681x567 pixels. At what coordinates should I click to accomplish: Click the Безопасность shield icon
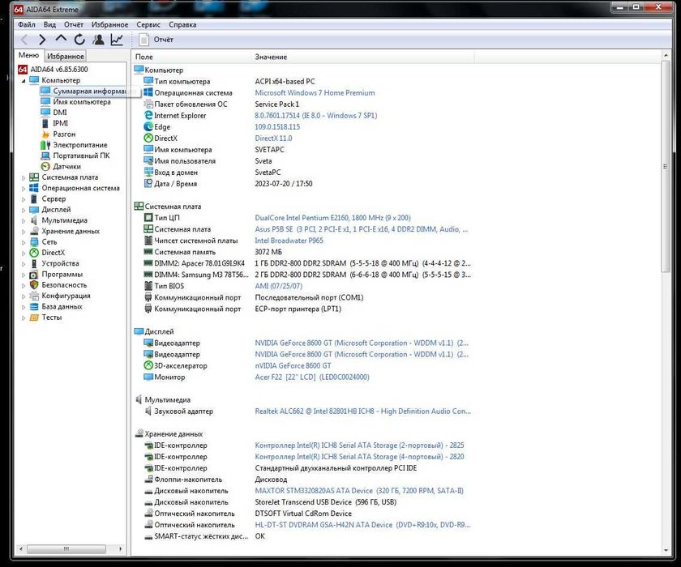click(x=34, y=285)
